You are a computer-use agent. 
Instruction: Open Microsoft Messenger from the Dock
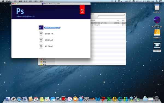tap(126, 99)
